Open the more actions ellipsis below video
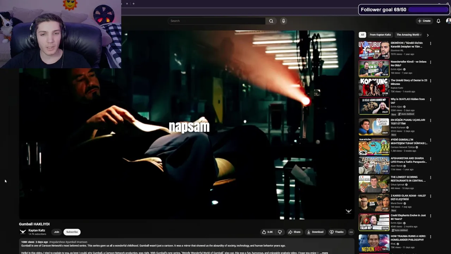This screenshot has height=254, width=451. [351, 232]
